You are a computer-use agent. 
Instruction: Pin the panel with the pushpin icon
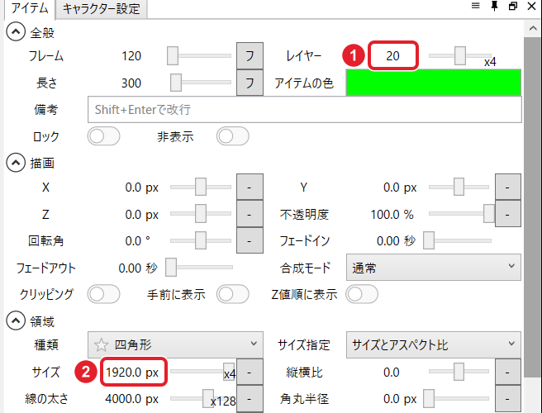[495, 6]
